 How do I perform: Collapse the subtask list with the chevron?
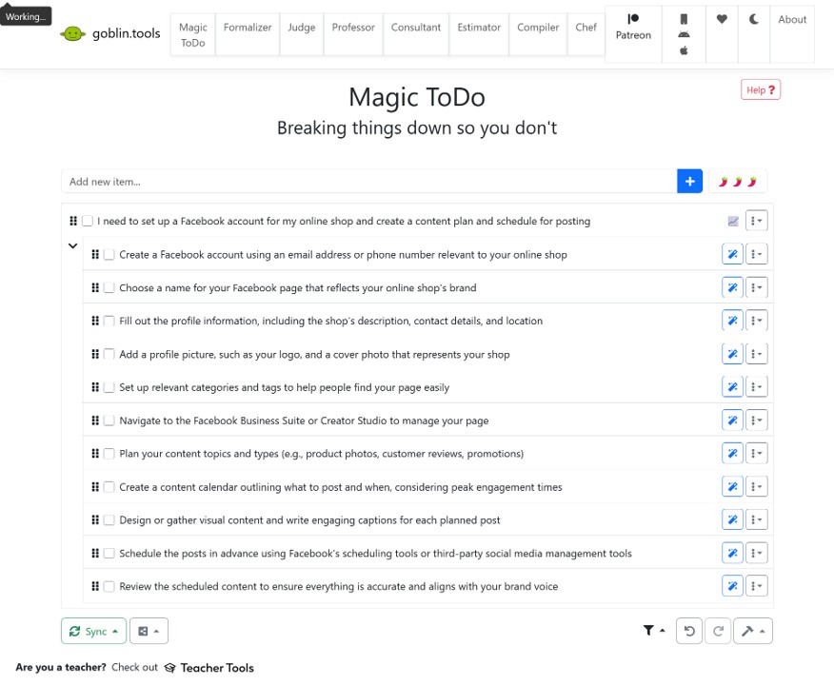[x=72, y=245]
